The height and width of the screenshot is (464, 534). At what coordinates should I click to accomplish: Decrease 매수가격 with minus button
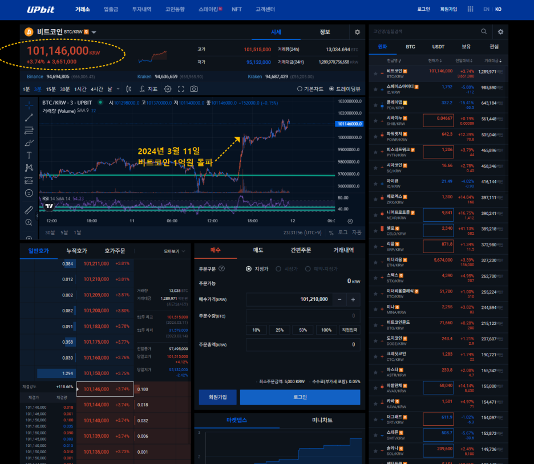click(339, 300)
